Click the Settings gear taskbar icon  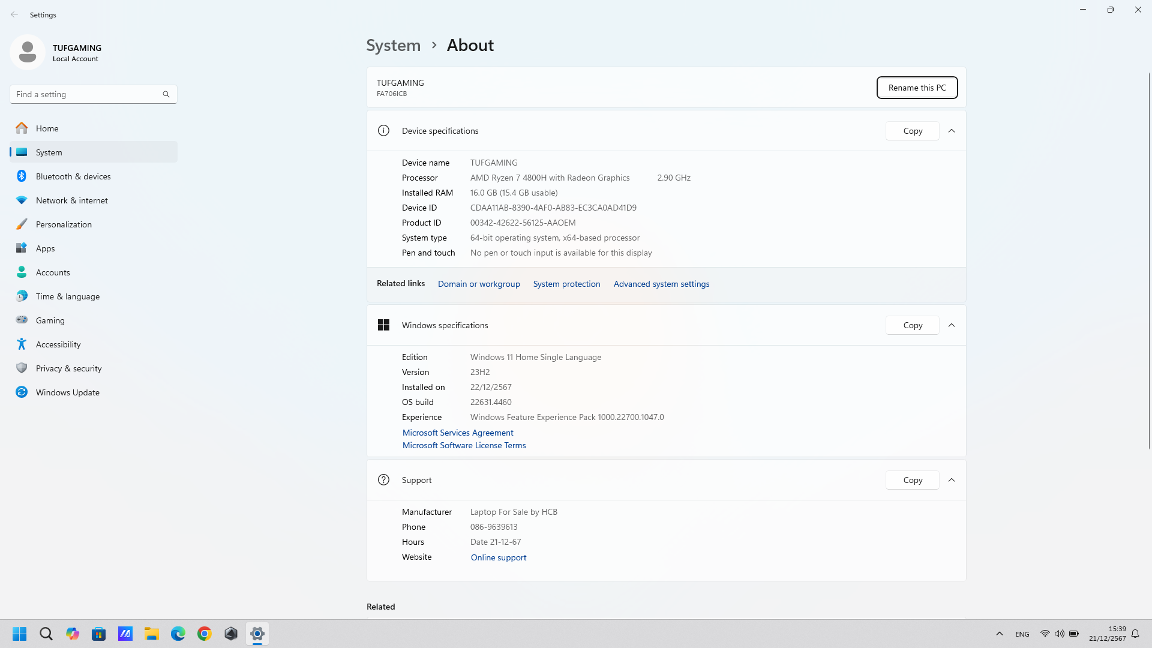[257, 634]
